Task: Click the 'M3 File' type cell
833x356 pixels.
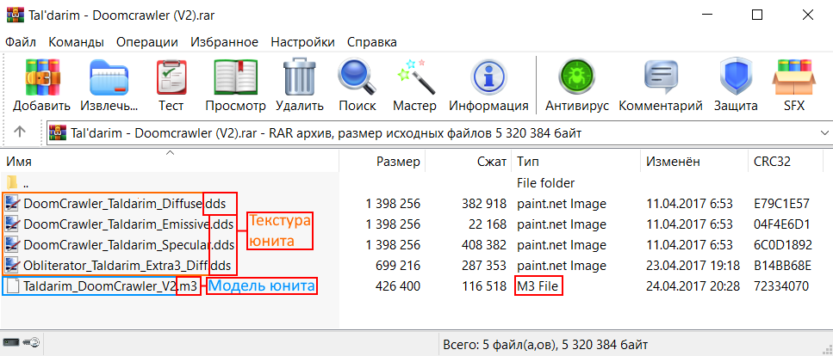Action: [538, 286]
